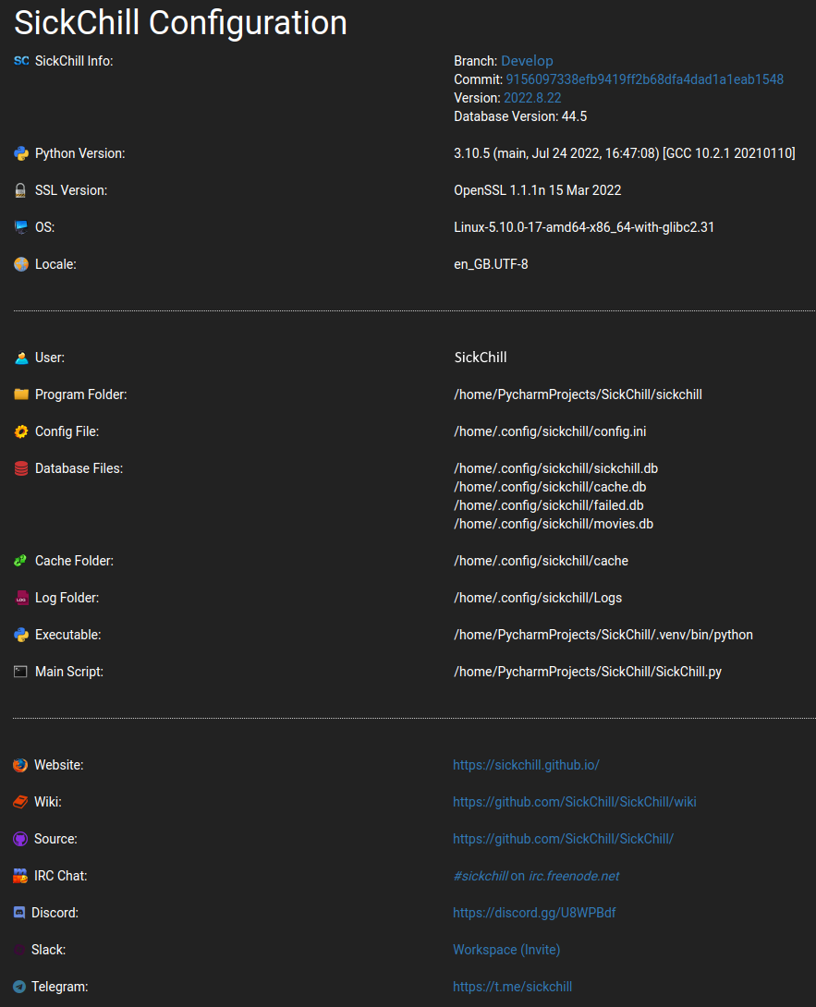Click the green icon beside Cache Folder
The width and height of the screenshot is (816, 1007).
point(20,561)
